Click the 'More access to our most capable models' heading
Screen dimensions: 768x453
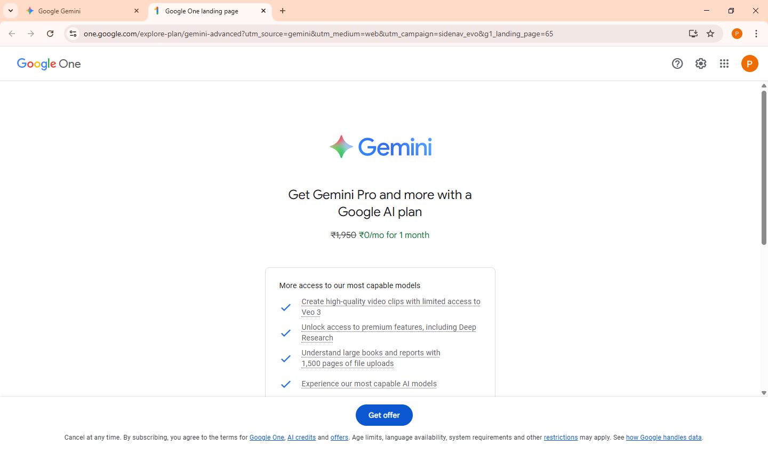tap(350, 285)
